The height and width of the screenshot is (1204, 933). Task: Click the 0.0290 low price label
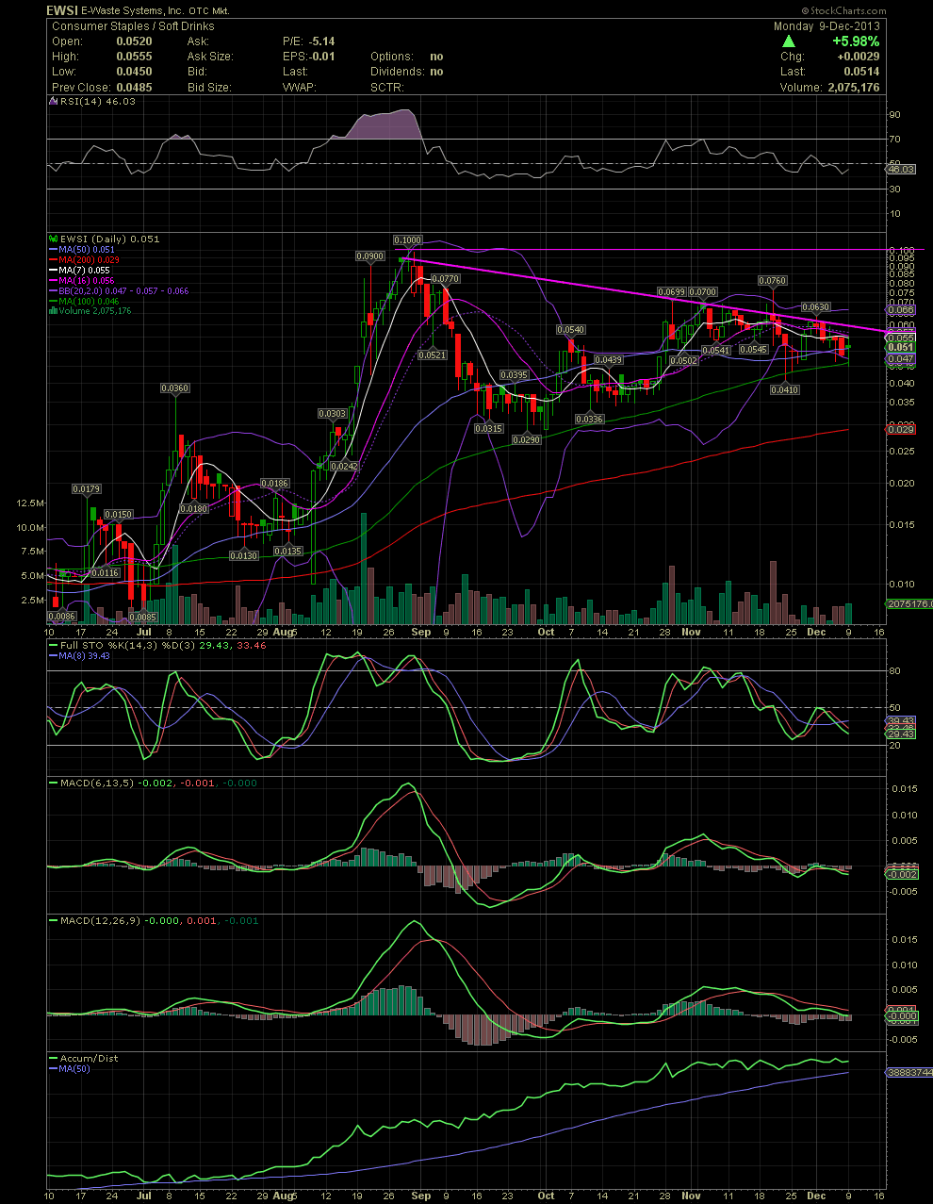click(x=526, y=440)
